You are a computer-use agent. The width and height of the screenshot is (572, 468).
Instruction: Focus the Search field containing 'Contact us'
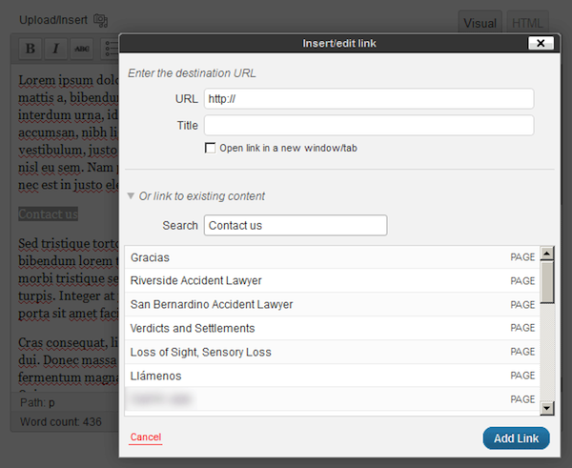(x=296, y=225)
